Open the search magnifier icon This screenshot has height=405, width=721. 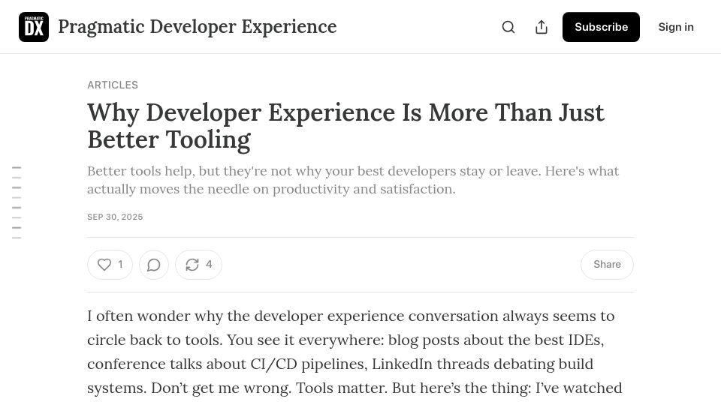click(x=508, y=27)
